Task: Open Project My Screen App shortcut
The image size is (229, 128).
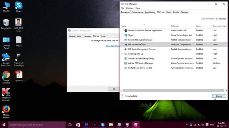Action: click(x=19, y=60)
